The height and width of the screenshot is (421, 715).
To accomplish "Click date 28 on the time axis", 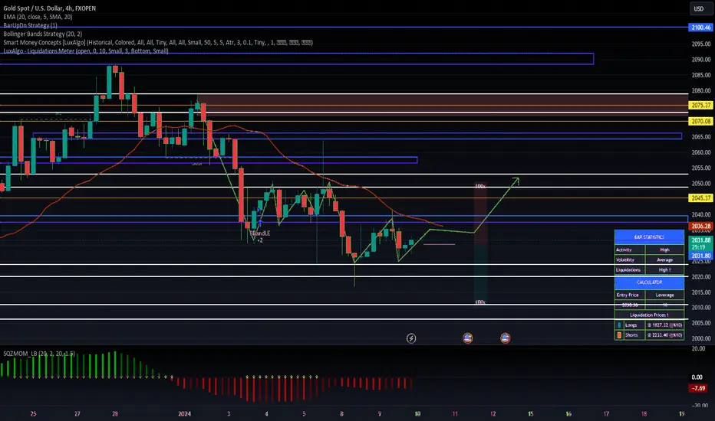I will (x=115, y=413).
